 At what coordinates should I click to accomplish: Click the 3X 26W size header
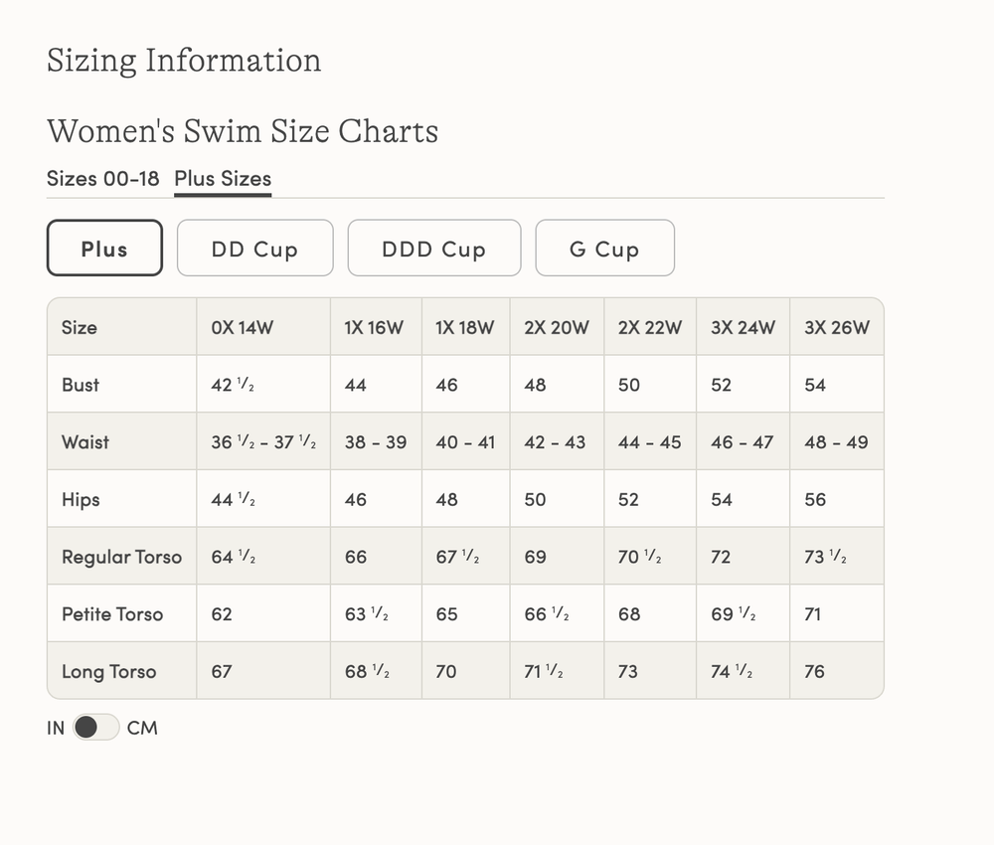[836, 327]
